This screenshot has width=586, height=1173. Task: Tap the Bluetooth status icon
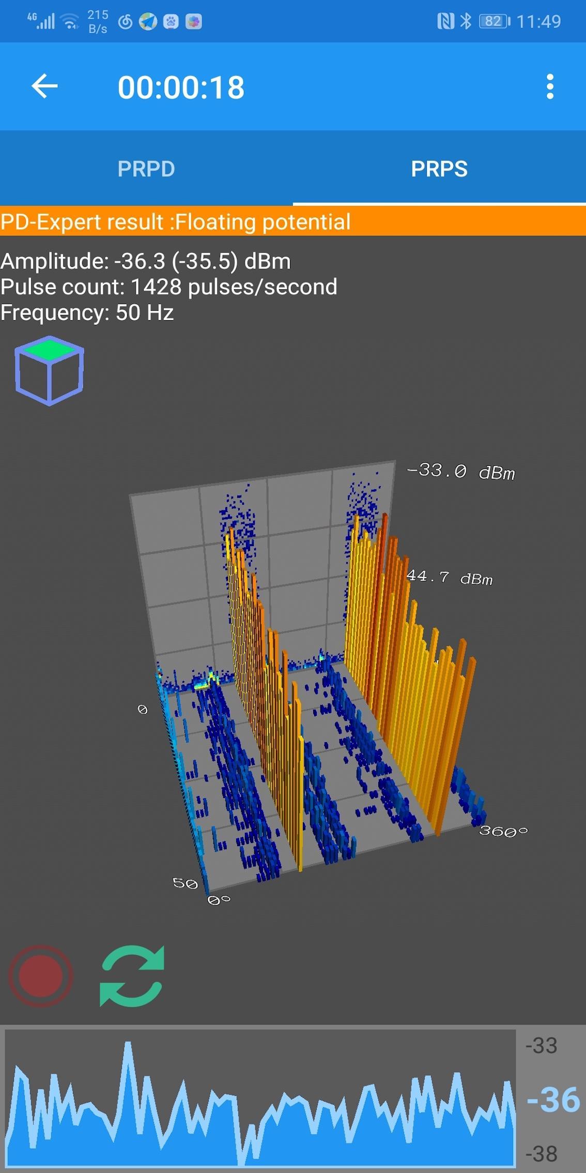(x=466, y=21)
